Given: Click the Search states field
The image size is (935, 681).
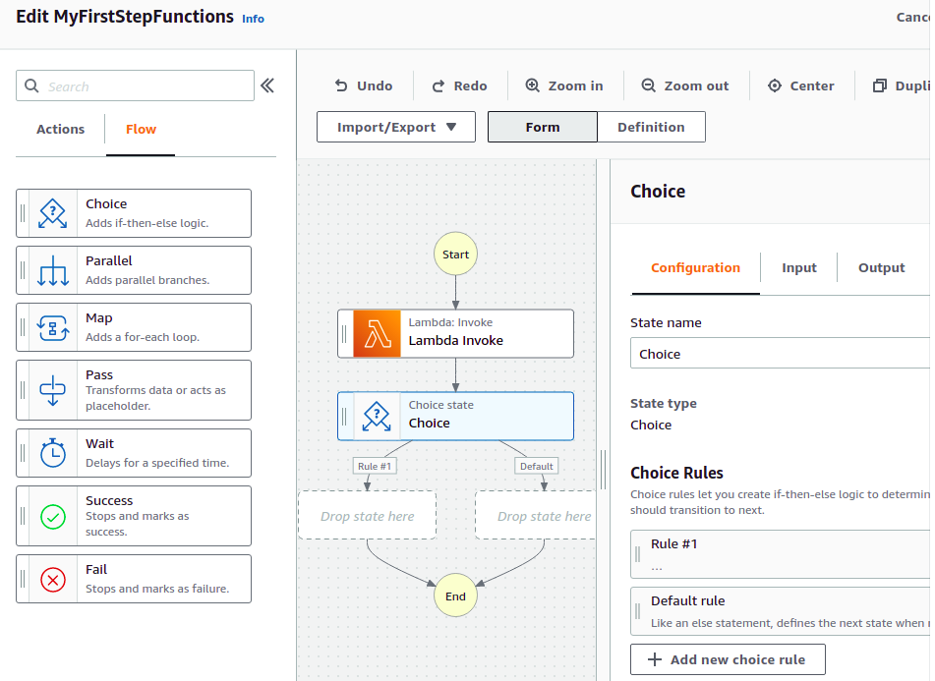Looking at the screenshot, I should click(x=138, y=86).
